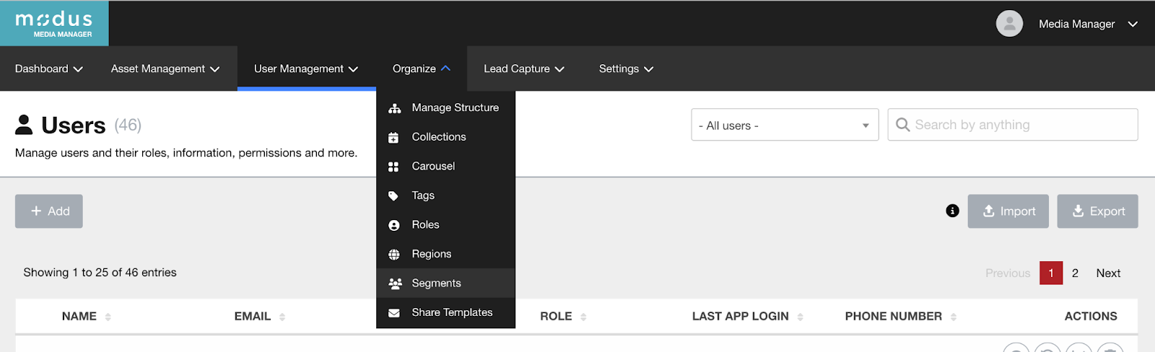Open the All users filter dropdown
The width and height of the screenshot is (1155, 352).
click(x=784, y=126)
